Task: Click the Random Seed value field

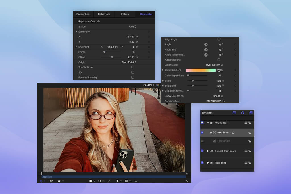Action: (213, 101)
